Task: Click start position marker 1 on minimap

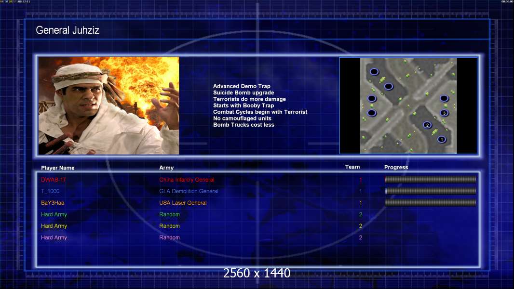Action: (442, 139)
